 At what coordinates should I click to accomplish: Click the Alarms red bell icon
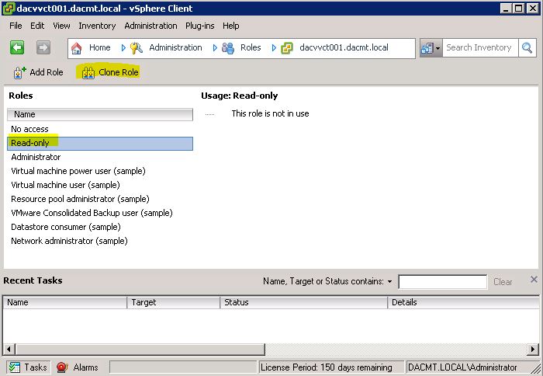62,367
